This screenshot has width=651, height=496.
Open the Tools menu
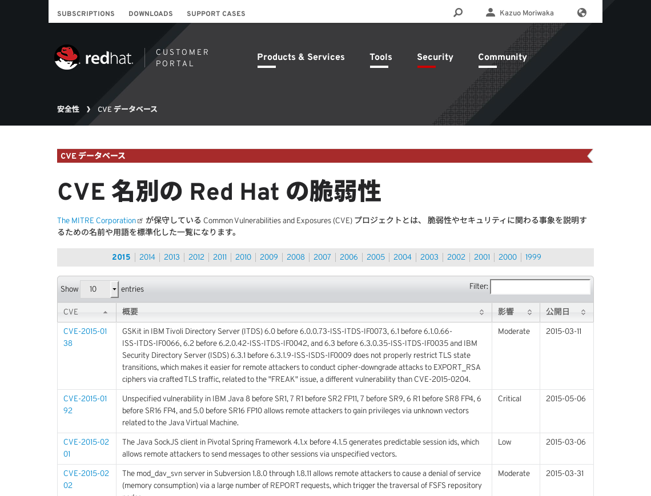[381, 57]
